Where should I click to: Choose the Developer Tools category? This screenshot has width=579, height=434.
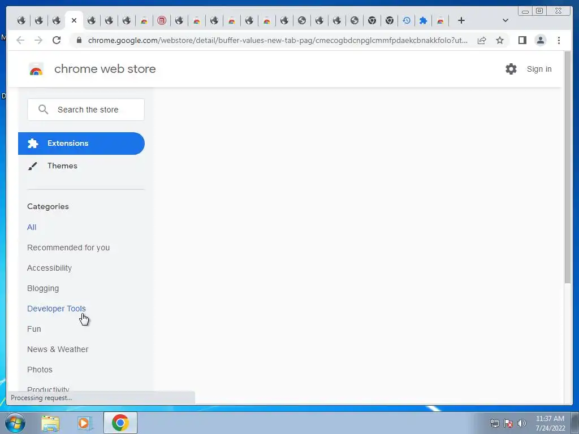(x=57, y=309)
